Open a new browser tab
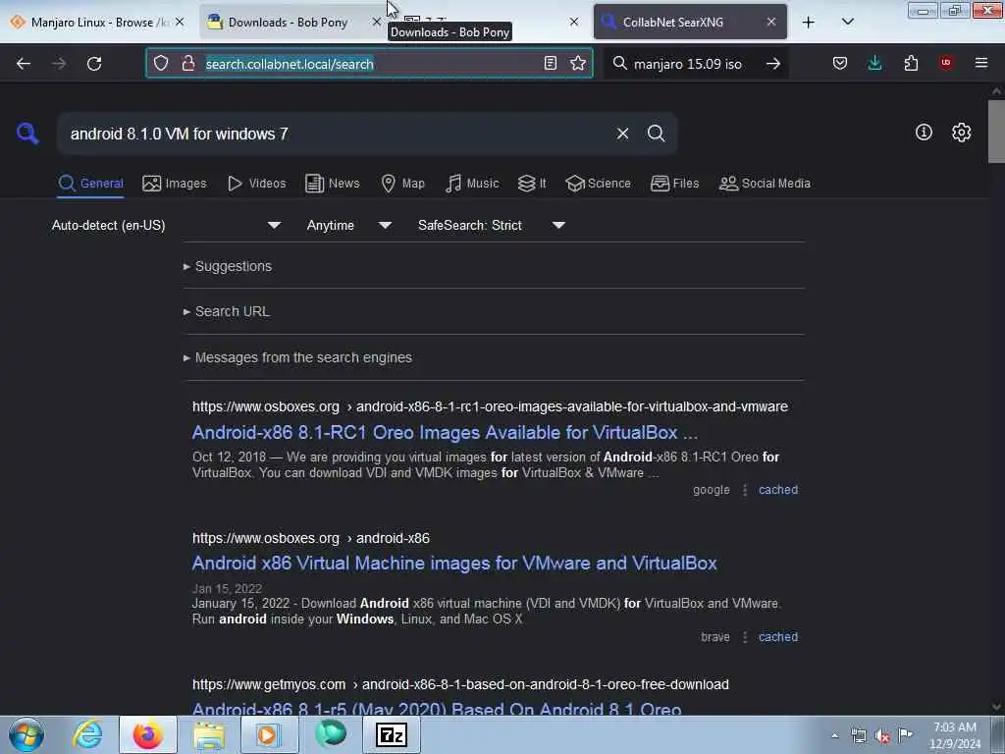The image size is (1005, 754). (809, 23)
